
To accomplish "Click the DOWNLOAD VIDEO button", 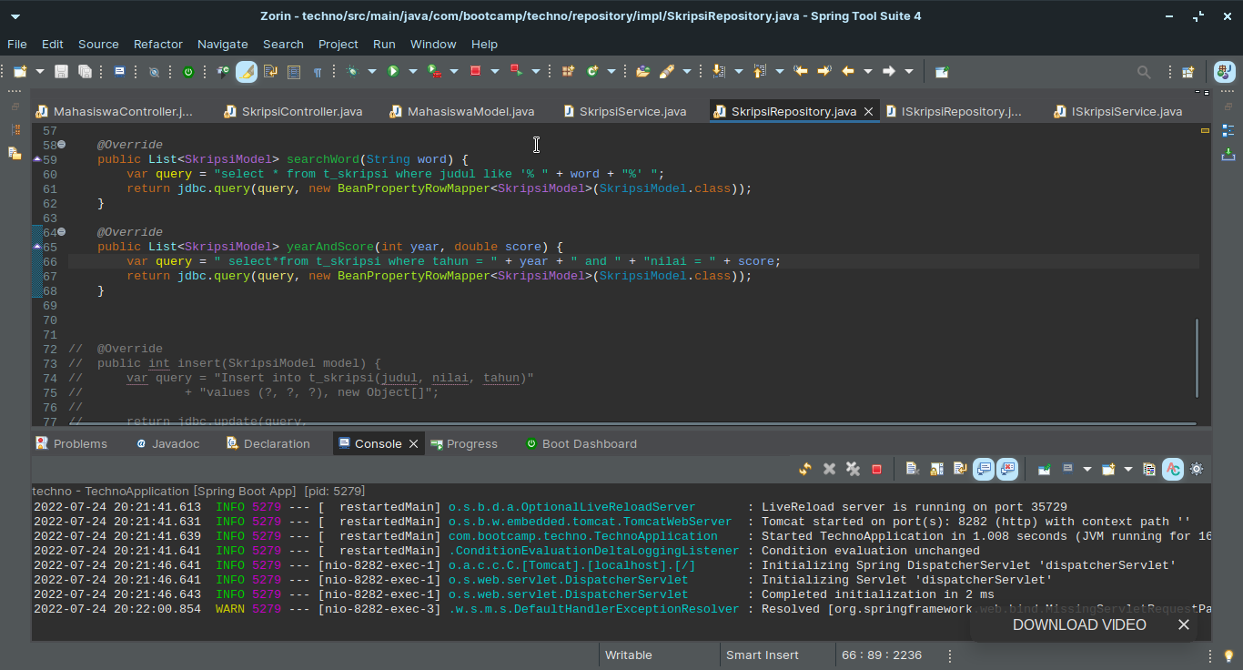I will point(1079,624).
